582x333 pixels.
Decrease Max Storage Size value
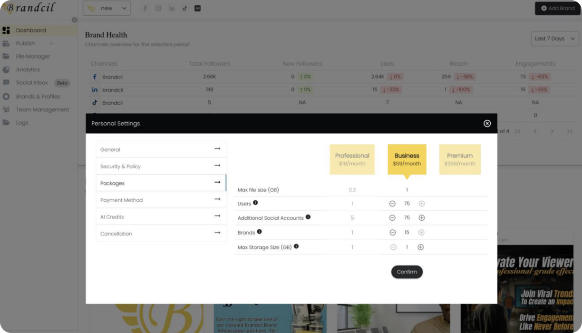(393, 247)
